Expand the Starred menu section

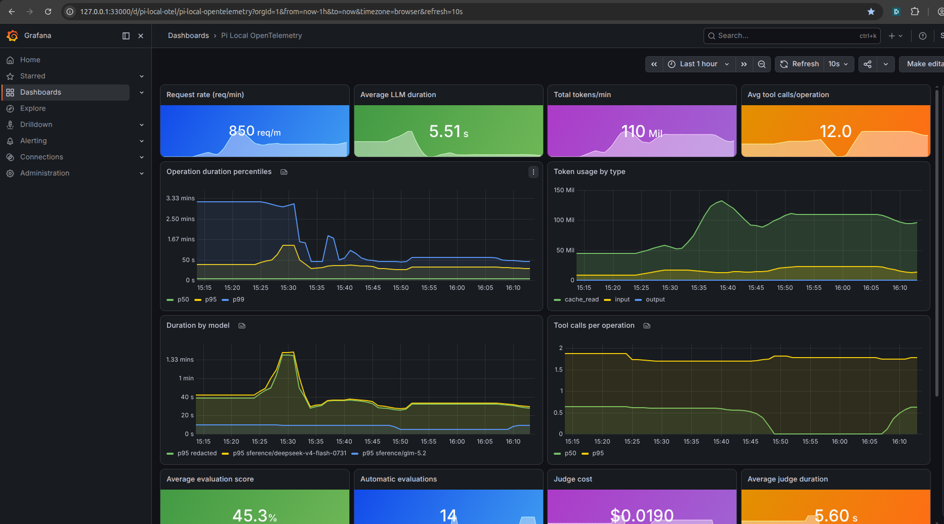click(142, 76)
